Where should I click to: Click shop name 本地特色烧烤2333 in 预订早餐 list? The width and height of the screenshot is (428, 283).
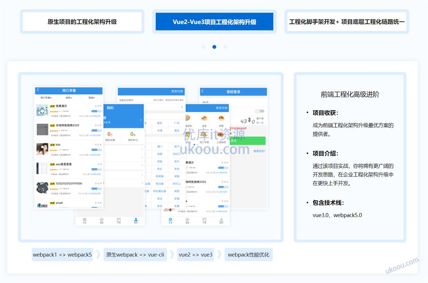coord(68,125)
